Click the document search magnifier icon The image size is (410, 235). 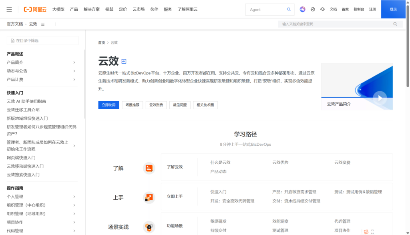pos(395,24)
